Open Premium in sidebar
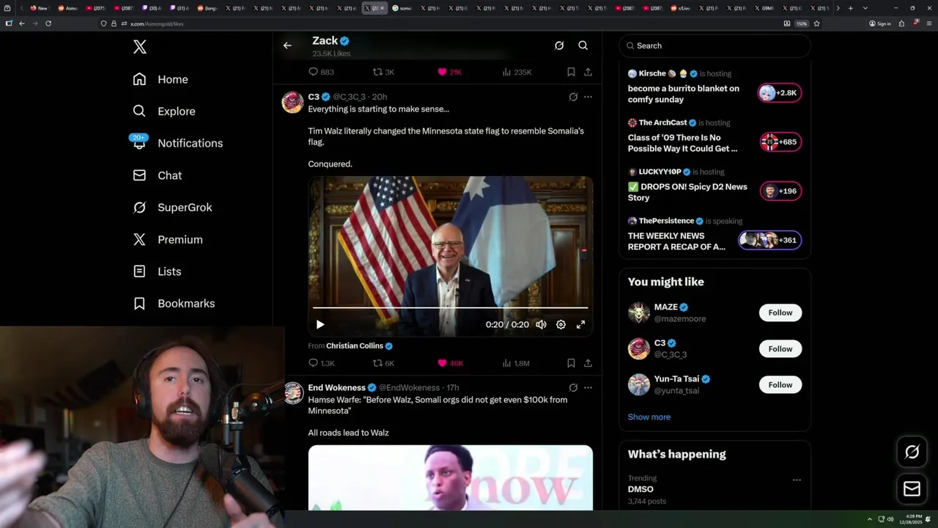The height and width of the screenshot is (528, 938). pyautogui.click(x=168, y=240)
